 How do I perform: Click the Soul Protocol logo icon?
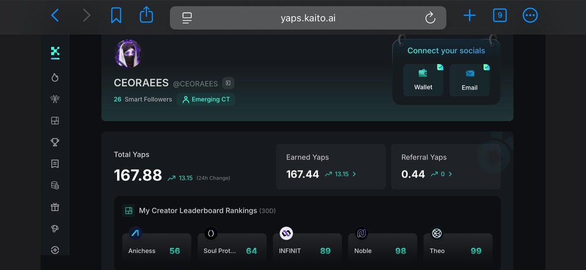pos(210,233)
